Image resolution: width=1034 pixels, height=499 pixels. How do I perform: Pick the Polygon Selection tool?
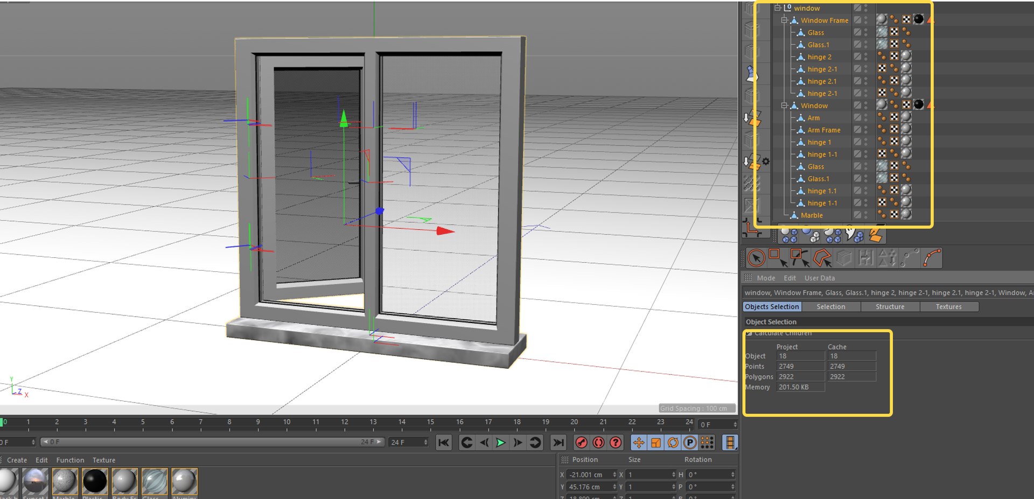coord(822,258)
